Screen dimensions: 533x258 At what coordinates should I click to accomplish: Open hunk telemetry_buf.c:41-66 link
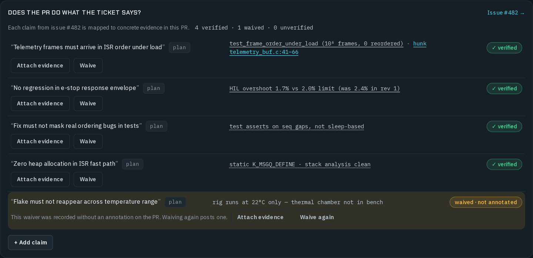328,48
